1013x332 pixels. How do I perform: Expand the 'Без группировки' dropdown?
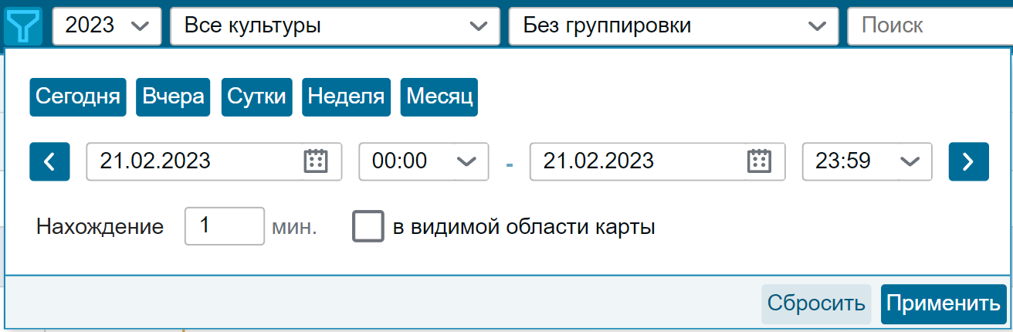coord(673,25)
